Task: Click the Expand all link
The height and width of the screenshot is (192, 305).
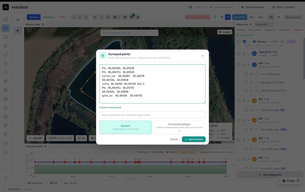Action: (284, 30)
